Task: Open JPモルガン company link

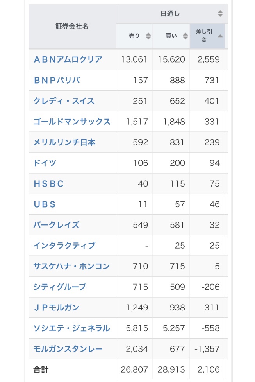Action: 57,307
